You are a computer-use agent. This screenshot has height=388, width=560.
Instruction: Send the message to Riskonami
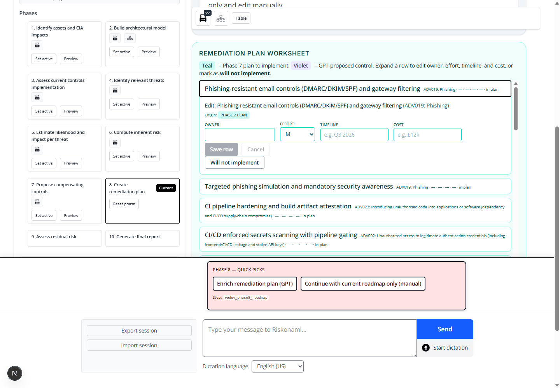(x=445, y=329)
